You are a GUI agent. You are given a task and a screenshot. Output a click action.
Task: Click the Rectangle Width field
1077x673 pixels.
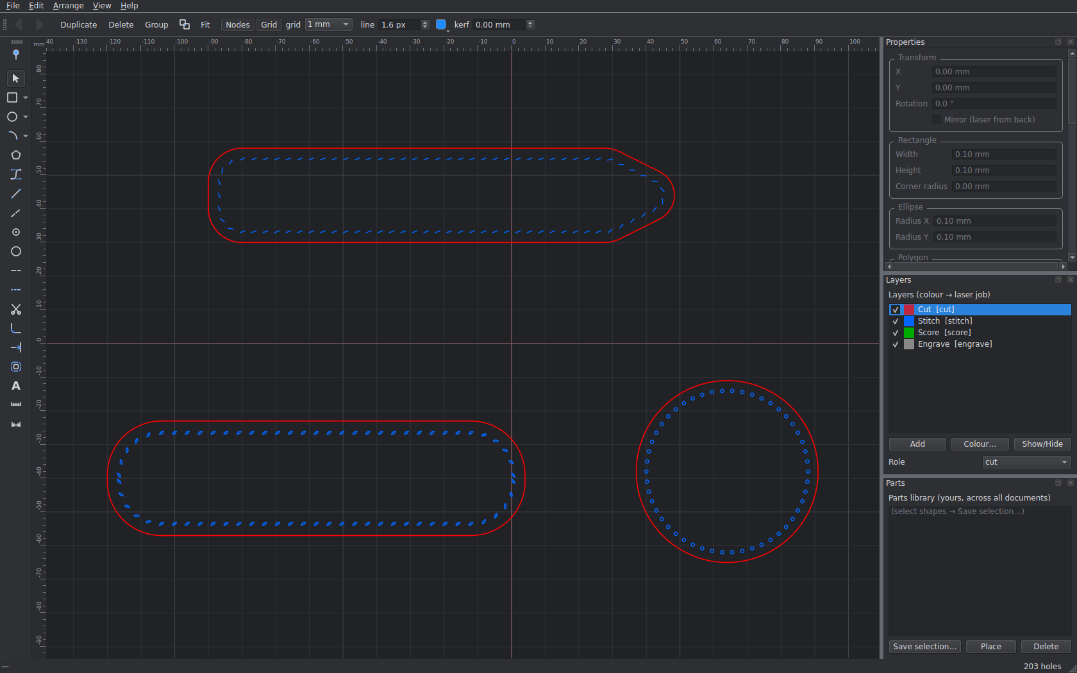point(1004,154)
